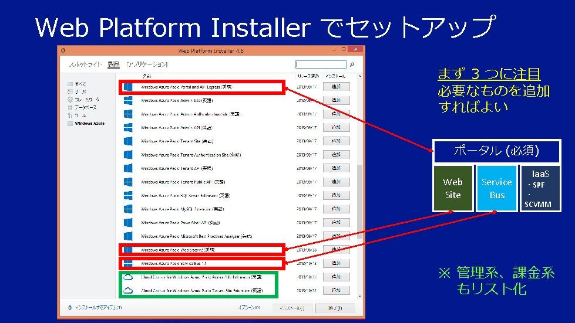The image size is (575, 323).
Task: Click the Windows Azure Pack: Web Sites v2 row text
Action: pos(178,250)
